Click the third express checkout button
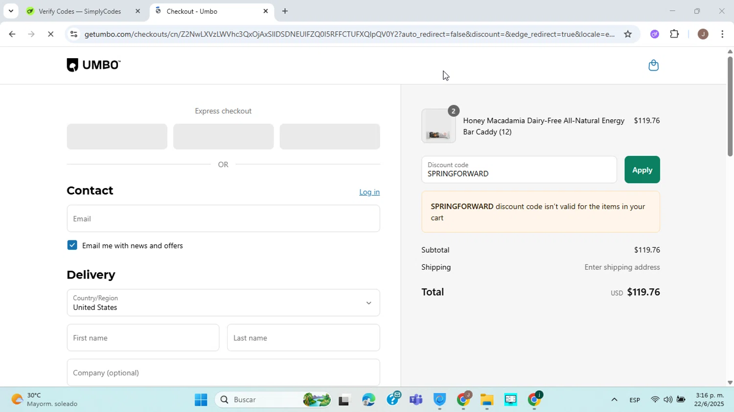 (x=330, y=136)
